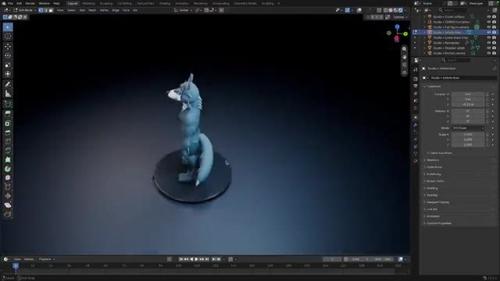The width and height of the screenshot is (500, 281).
Task: Hide Infinite floor in viewport (eye icon)
Action: 489,32
